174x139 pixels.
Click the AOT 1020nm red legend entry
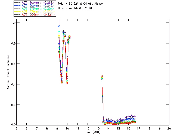tap(35, 14)
